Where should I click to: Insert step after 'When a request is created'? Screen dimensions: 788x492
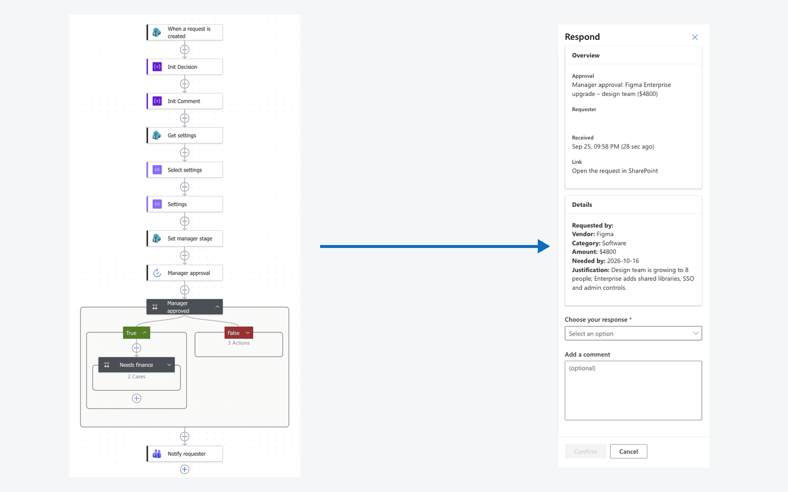coord(185,49)
